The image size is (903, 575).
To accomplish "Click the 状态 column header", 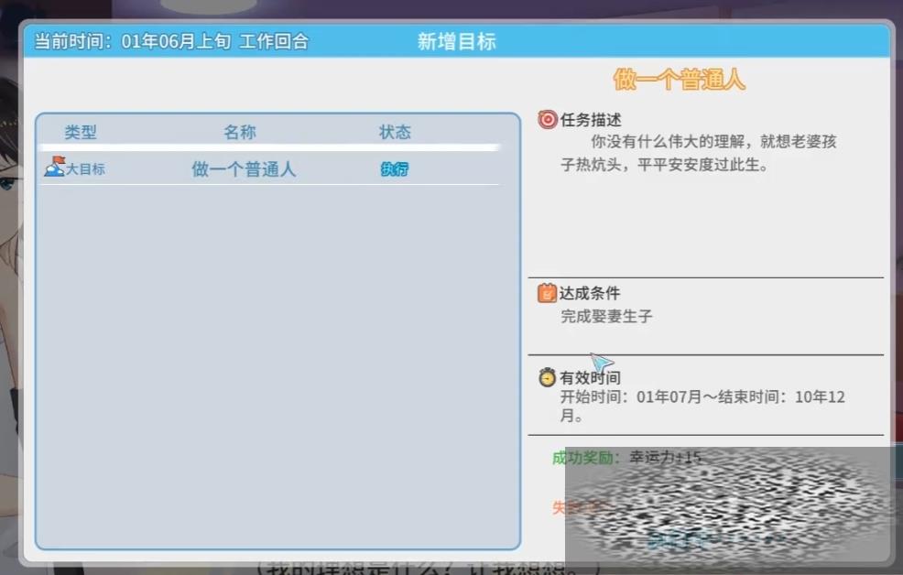I will tap(395, 133).
